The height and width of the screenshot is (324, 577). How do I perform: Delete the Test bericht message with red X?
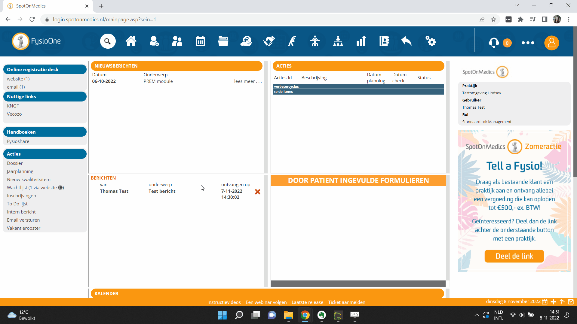(258, 192)
